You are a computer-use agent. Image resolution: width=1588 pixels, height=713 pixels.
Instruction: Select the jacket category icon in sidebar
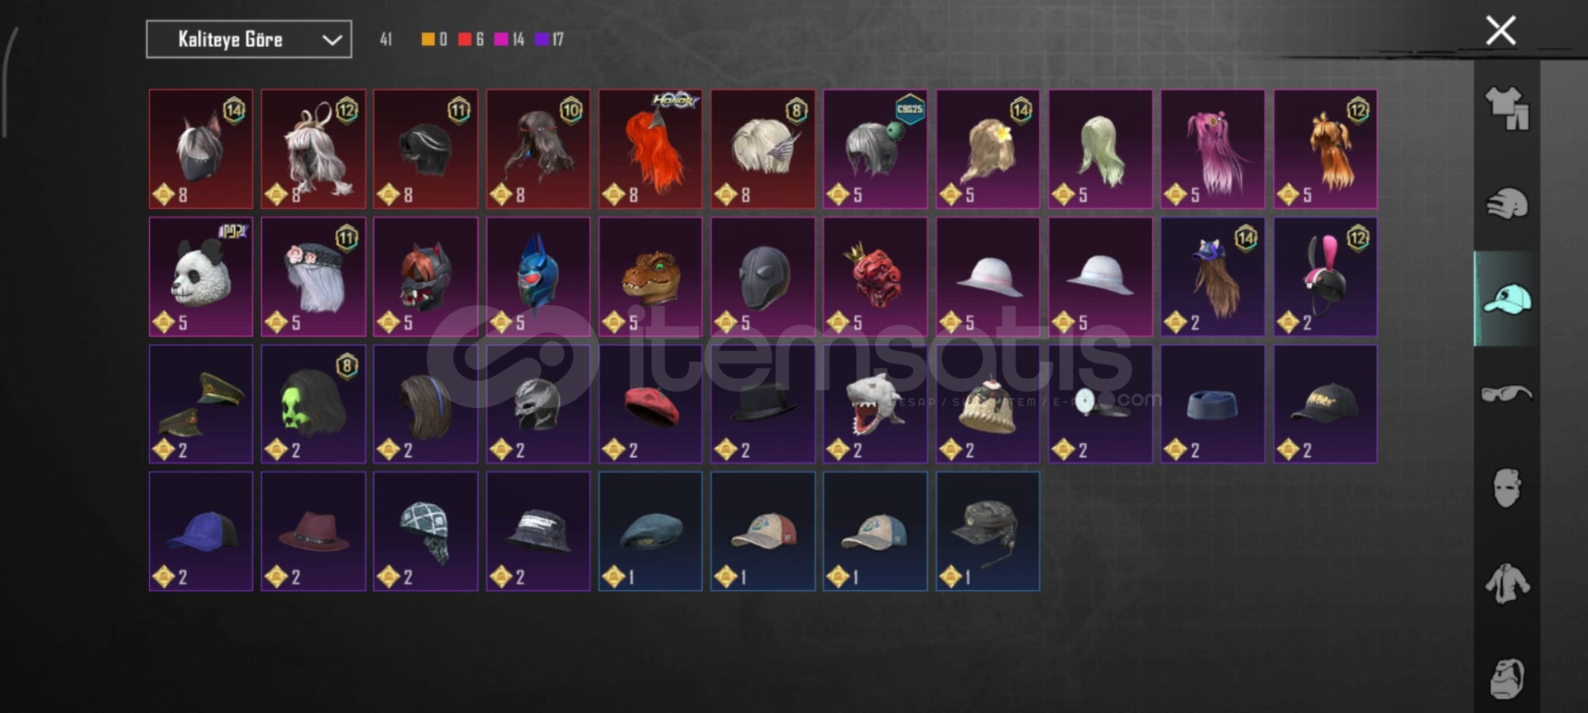(x=1507, y=583)
